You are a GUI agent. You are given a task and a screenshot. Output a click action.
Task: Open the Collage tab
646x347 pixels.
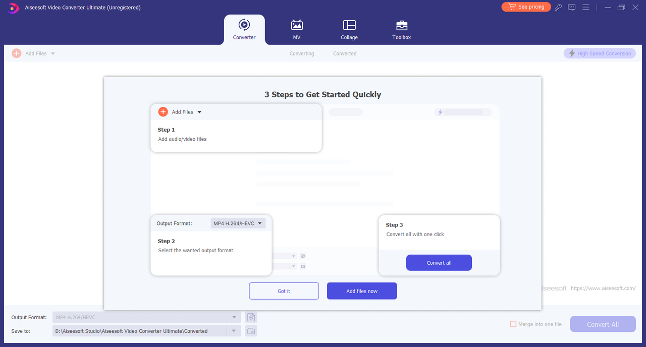(x=349, y=30)
